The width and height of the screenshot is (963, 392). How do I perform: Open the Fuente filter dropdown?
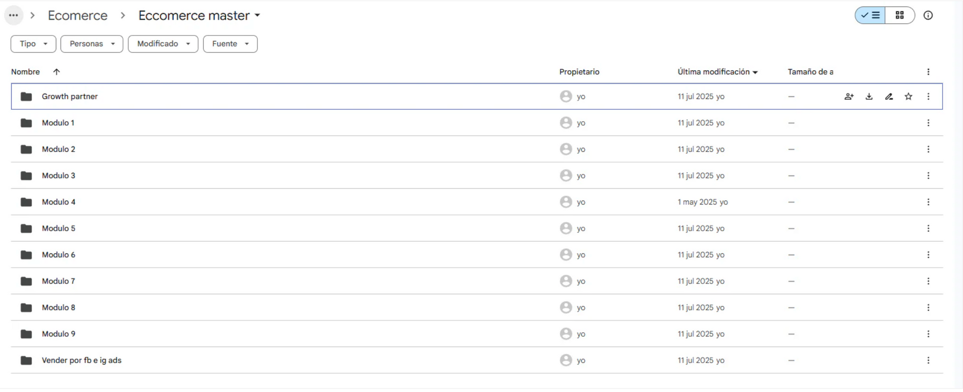(x=230, y=44)
